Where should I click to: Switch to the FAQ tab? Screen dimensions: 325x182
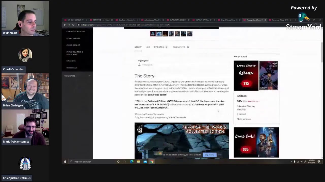[148, 47]
